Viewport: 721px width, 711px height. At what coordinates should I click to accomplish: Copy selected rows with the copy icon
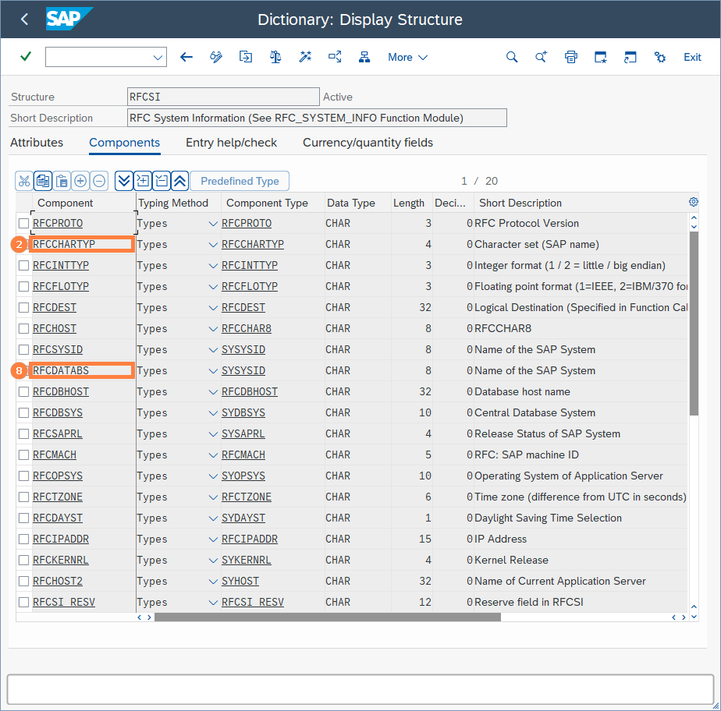43,180
